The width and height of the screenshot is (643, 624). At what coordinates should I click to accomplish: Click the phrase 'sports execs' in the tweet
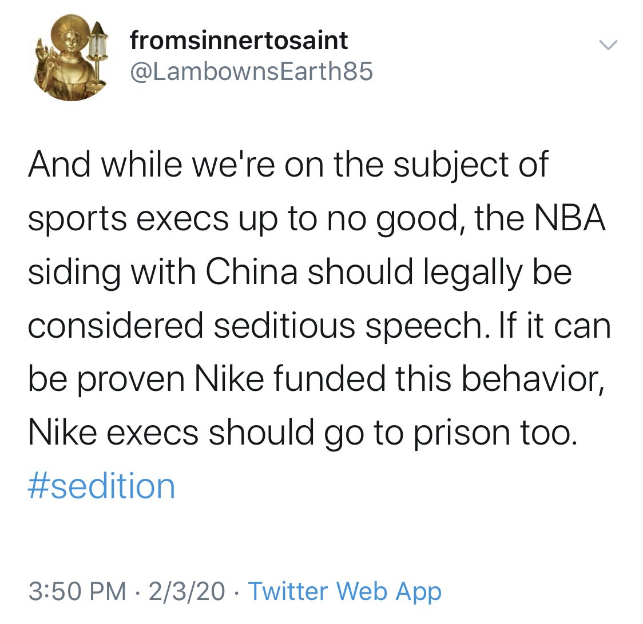coord(128,219)
